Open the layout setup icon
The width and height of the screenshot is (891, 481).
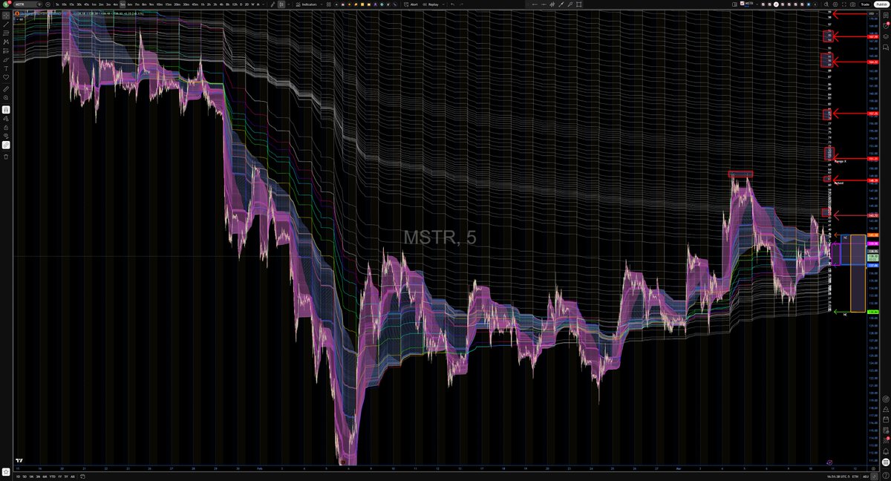pos(734,4)
